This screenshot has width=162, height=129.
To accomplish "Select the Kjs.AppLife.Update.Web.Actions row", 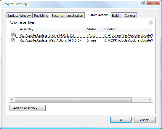I will coord(81,40).
